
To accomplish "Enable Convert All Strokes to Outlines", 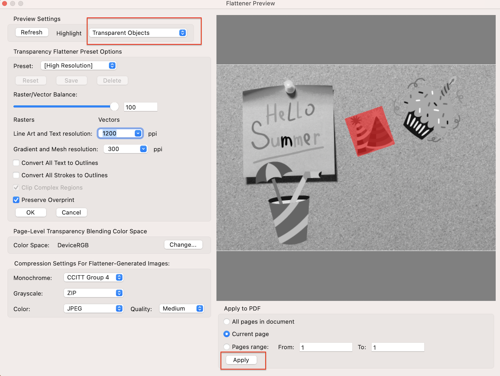I will pyautogui.click(x=16, y=175).
